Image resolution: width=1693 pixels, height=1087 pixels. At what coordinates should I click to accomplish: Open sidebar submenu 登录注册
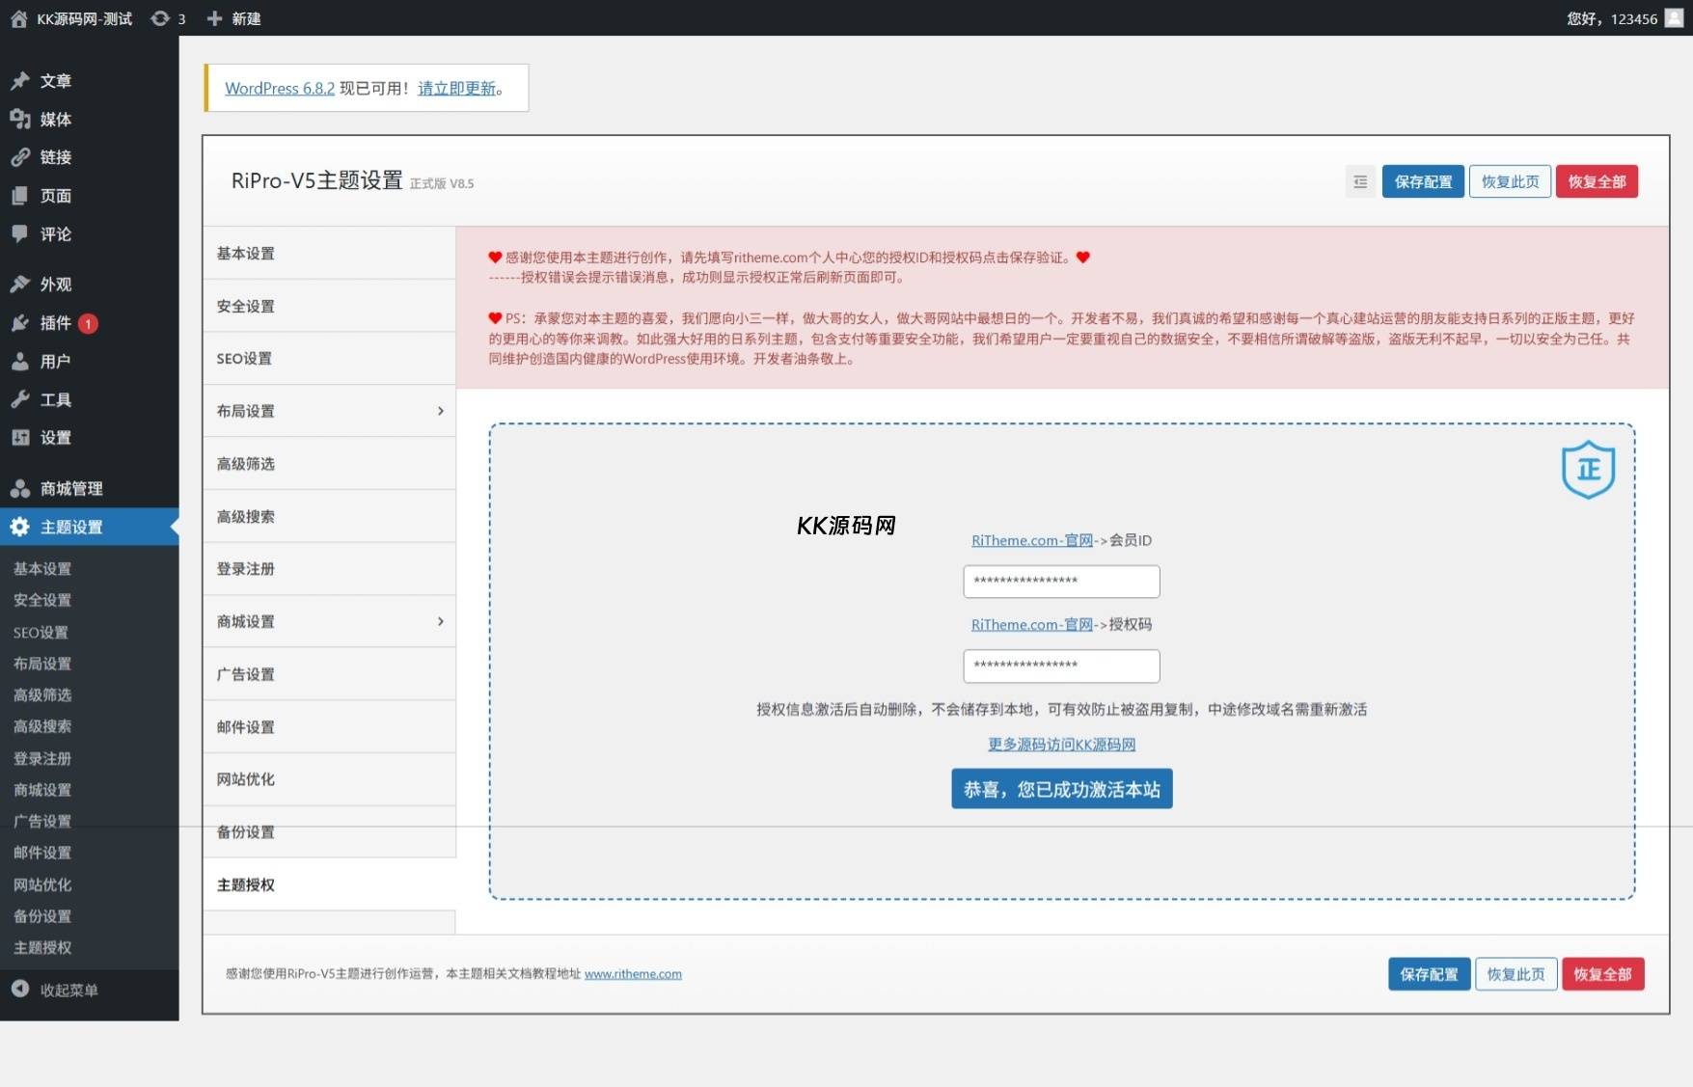(x=42, y=758)
